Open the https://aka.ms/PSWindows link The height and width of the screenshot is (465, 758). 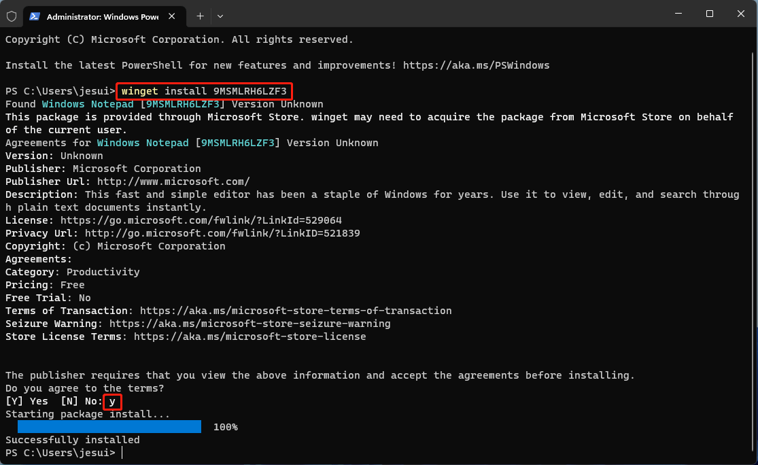476,65
